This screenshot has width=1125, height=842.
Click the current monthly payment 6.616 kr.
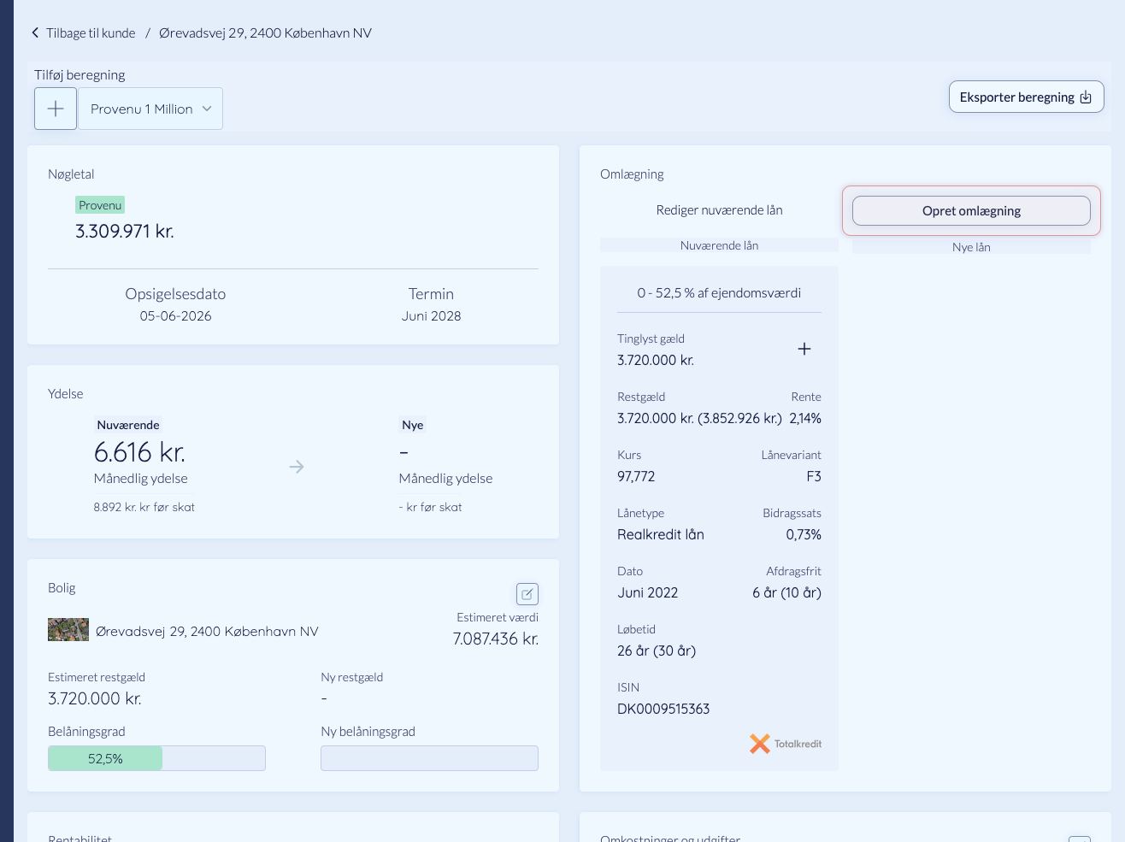click(139, 452)
